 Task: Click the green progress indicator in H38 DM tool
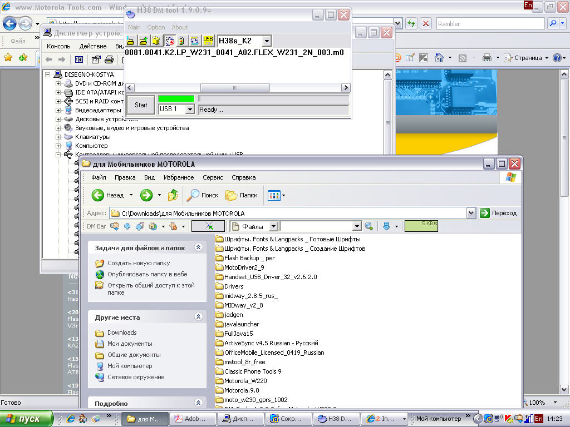point(176,98)
